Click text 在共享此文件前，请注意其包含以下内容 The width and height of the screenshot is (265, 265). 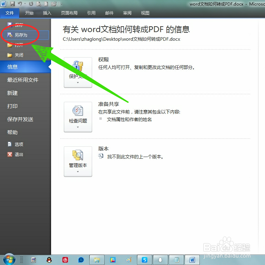click(x=139, y=112)
